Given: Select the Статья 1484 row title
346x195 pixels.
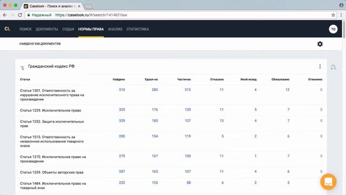Looking at the screenshot, I should click(53, 186).
